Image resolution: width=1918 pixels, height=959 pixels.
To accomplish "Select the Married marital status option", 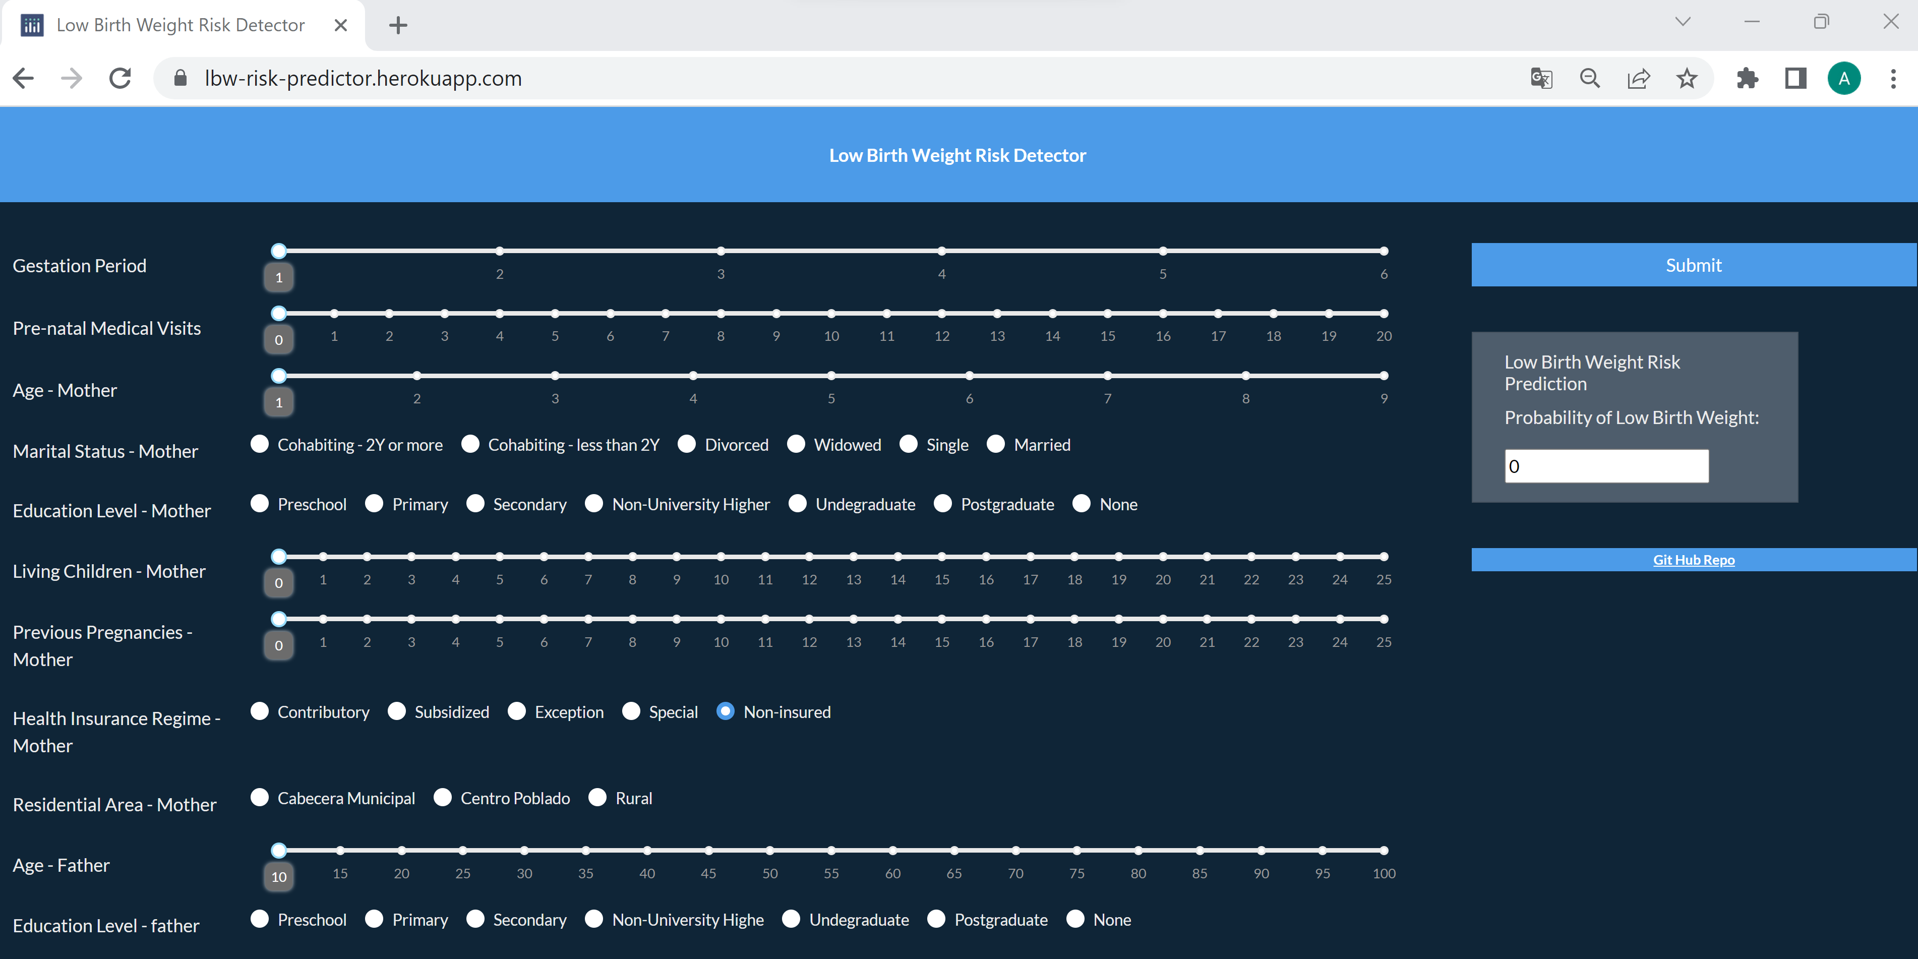I will [x=995, y=444].
